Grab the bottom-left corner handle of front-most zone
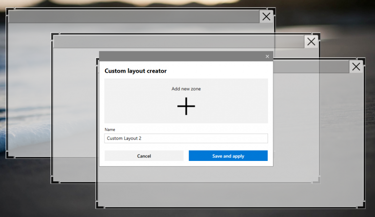 point(100,205)
